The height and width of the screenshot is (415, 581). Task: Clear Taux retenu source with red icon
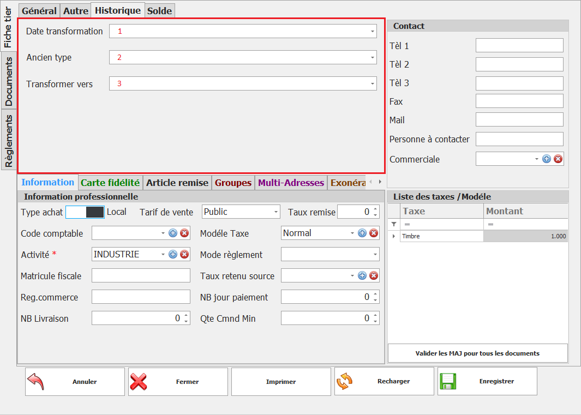pos(374,276)
